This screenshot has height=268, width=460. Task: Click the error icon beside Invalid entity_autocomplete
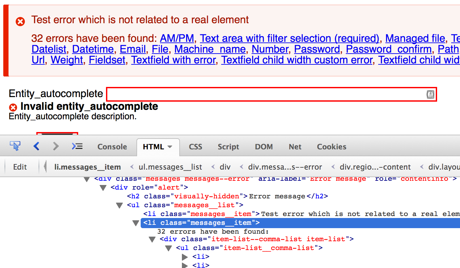(x=12, y=107)
